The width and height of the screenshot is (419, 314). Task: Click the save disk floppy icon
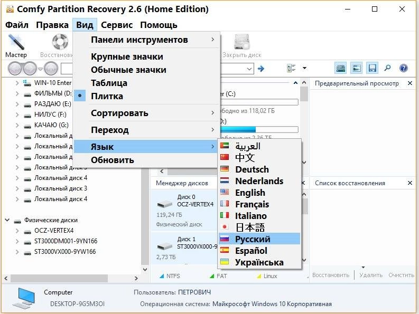pyautogui.click(x=372, y=69)
